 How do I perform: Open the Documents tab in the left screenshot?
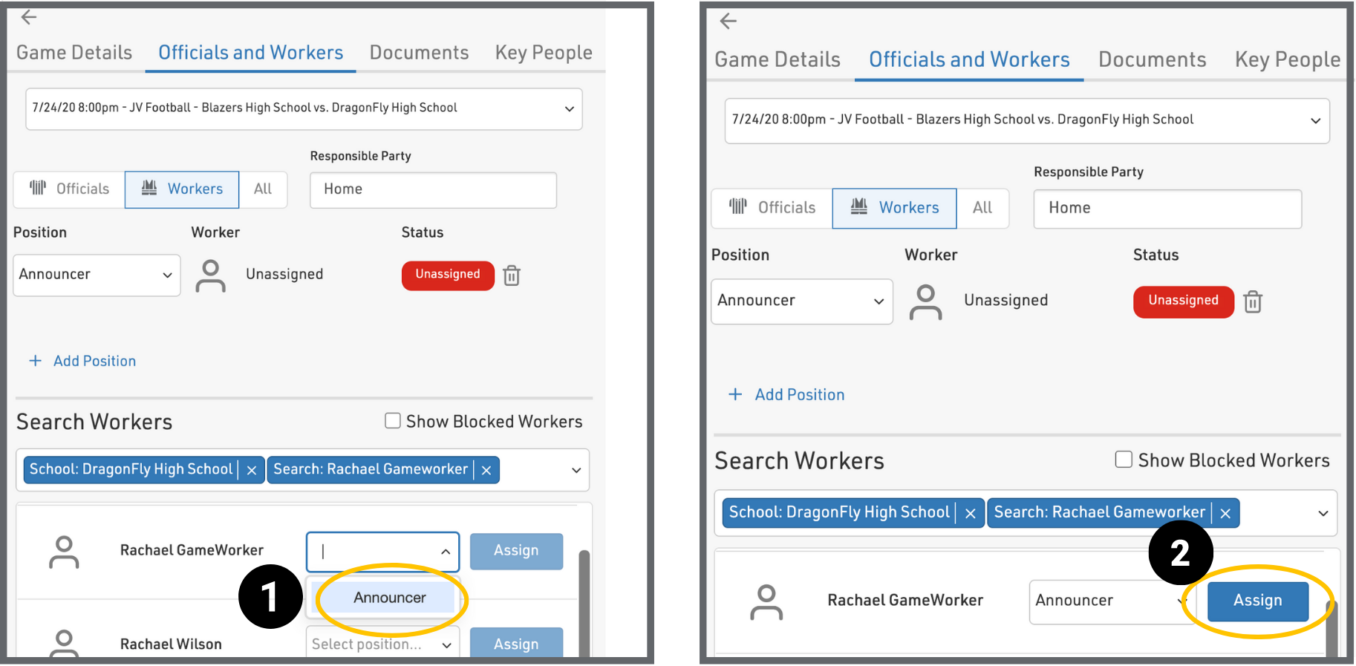pyautogui.click(x=419, y=53)
